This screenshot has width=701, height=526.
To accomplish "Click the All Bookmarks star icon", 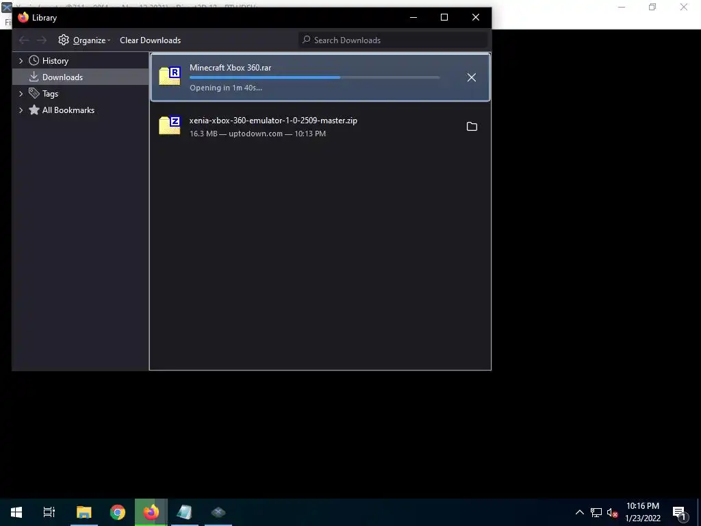I will click(x=34, y=110).
